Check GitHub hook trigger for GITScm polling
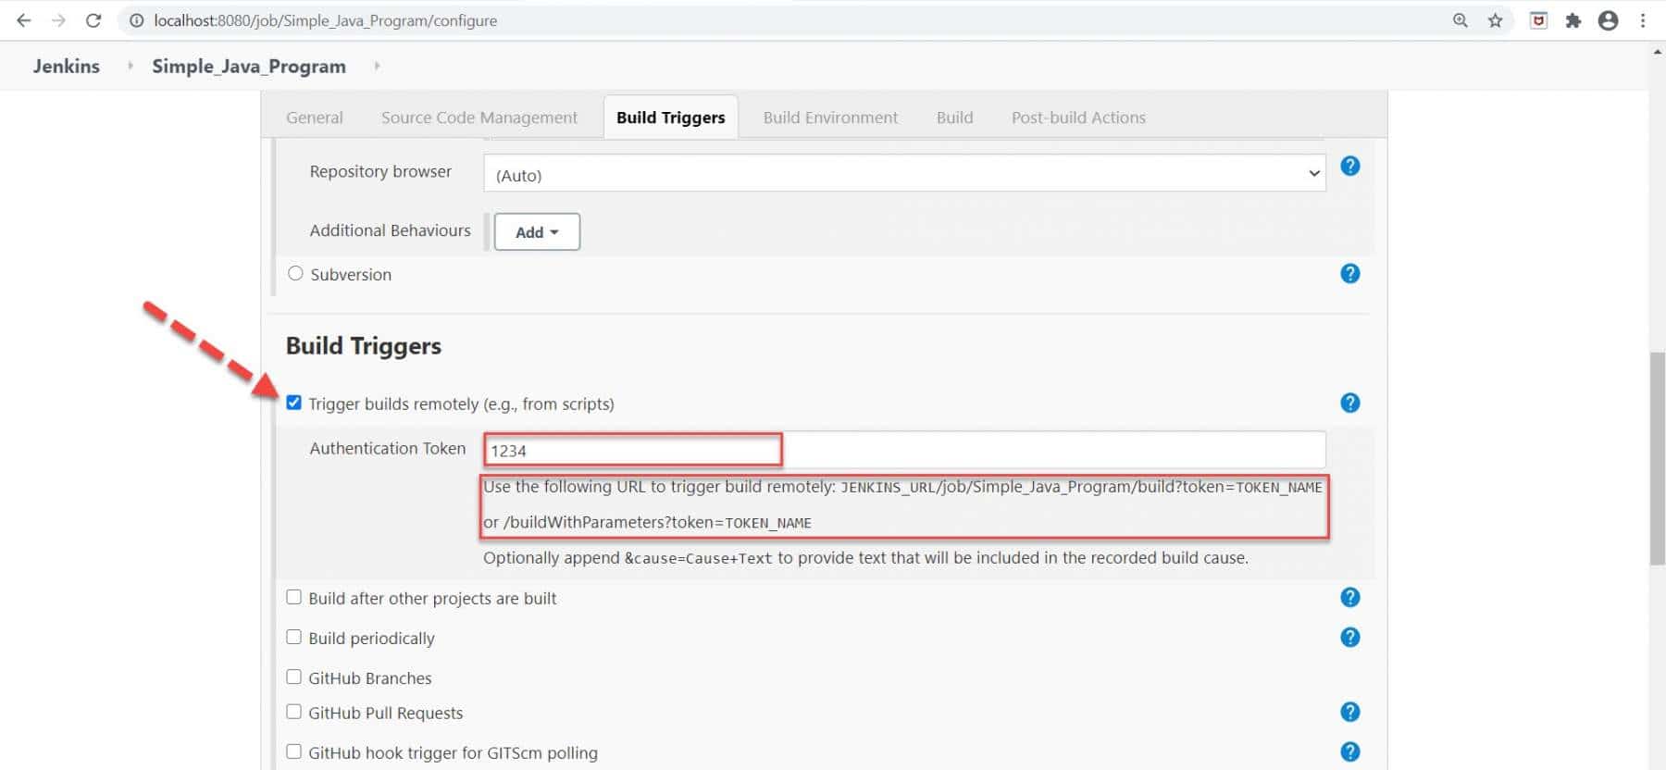Screen dimensions: 1666x770 (293, 751)
